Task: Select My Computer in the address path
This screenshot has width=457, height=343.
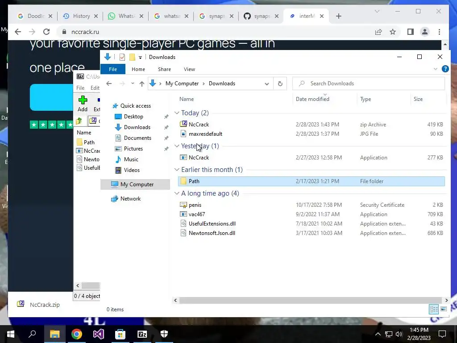Action: pos(182,84)
